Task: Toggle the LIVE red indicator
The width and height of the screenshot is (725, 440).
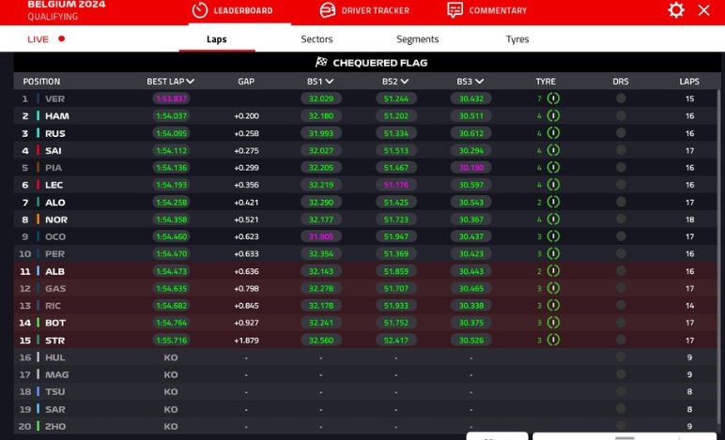Action: pyautogui.click(x=62, y=39)
